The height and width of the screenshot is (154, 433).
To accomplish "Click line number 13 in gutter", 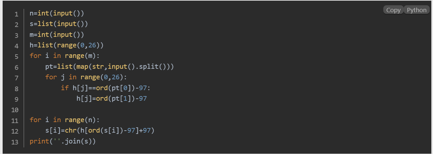I will coord(15,142).
